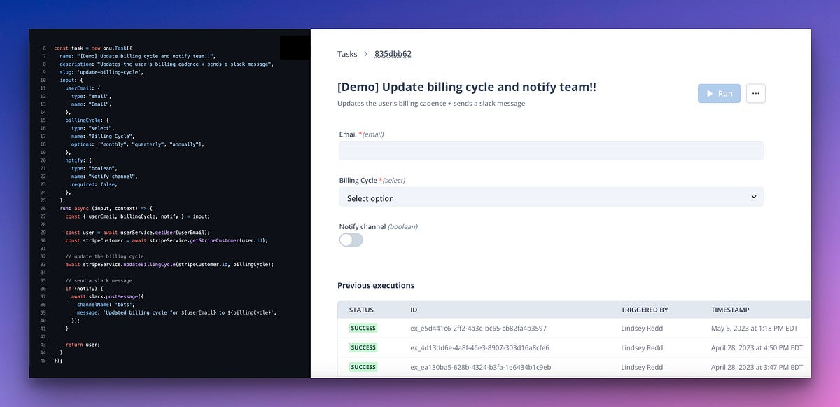Click the Previous executions heading
Image resolution: width=840 pixels, height=407 pixels.
(376, 285)
